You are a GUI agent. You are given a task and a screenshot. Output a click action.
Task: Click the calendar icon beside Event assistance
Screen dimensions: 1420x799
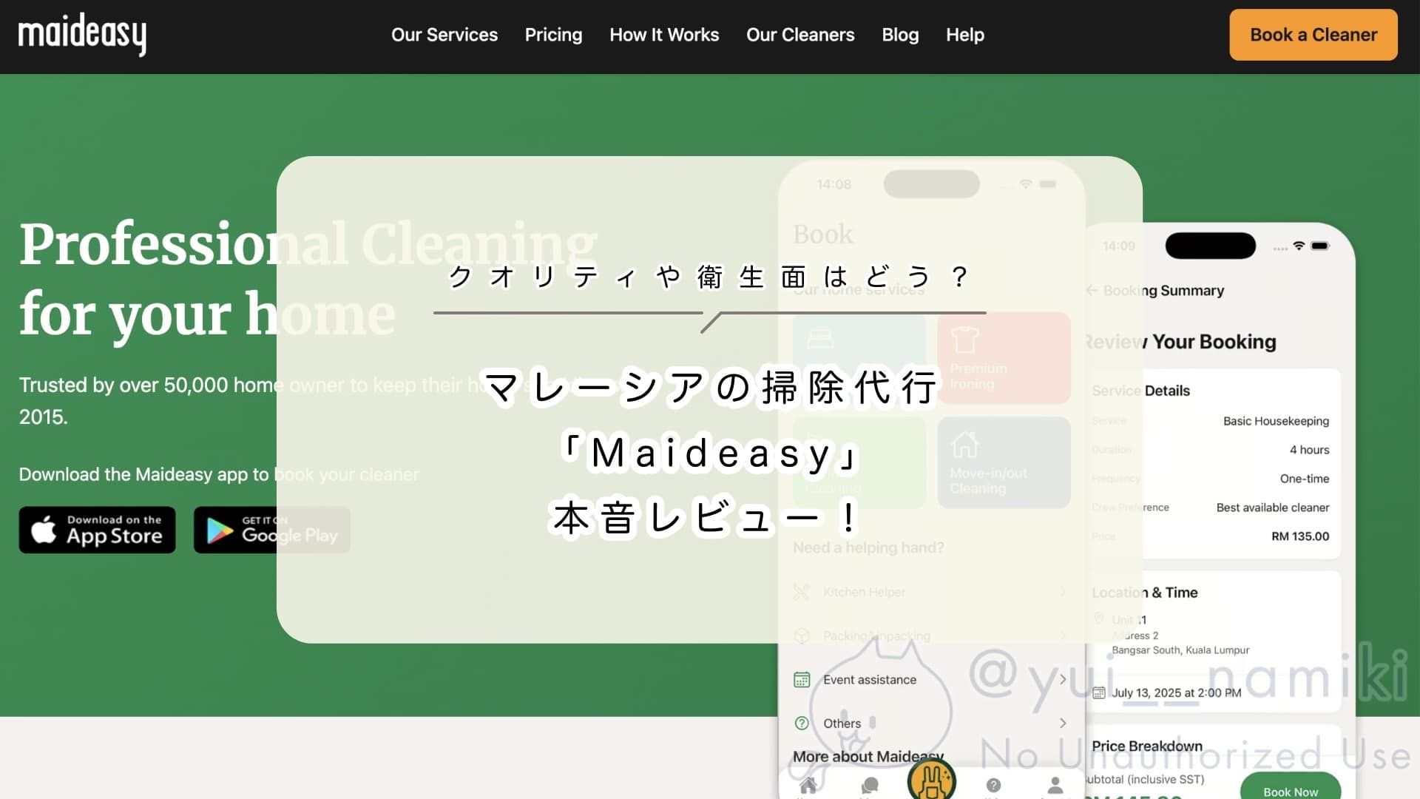pyautogui.click(x=802, y=679)
